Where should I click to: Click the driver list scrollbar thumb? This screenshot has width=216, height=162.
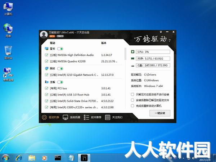(x=125, y=54)
